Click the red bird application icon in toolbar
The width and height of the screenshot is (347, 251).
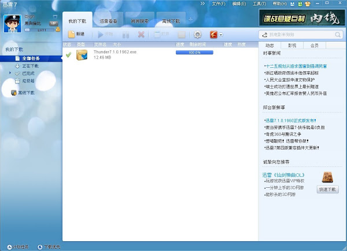tap(213, 34)
